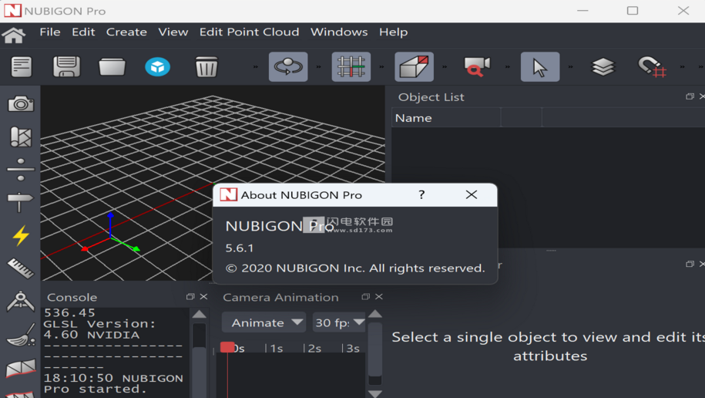This screenshot has height=398, width=705.
Task: Click the yellow lightning bolt icon
Action: click(x=21, y=235)
